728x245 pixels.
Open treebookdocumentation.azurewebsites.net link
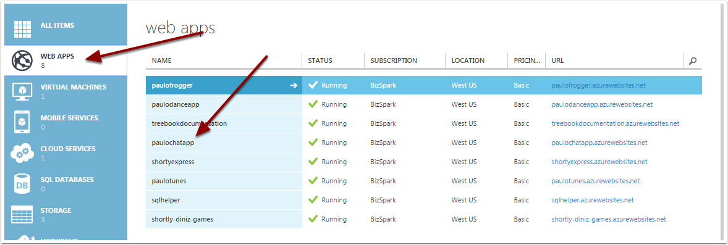615,123
